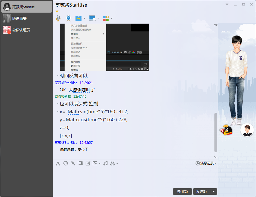Click the [x,y,z] expression line

coord(66,136)
